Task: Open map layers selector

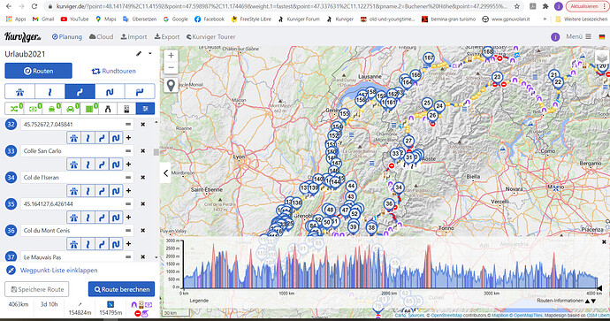Action: coord(601,57)
